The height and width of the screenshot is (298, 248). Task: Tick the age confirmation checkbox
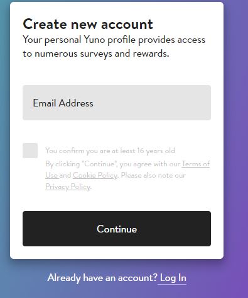[30, 151]
